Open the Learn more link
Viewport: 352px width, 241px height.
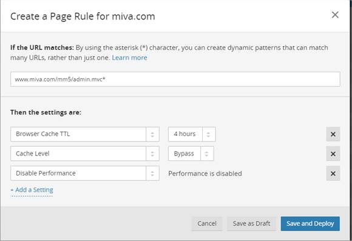(129, 58)
